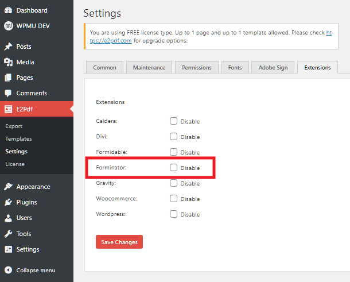
Task: Switch to the Maintenance tab
Action: 149,67
